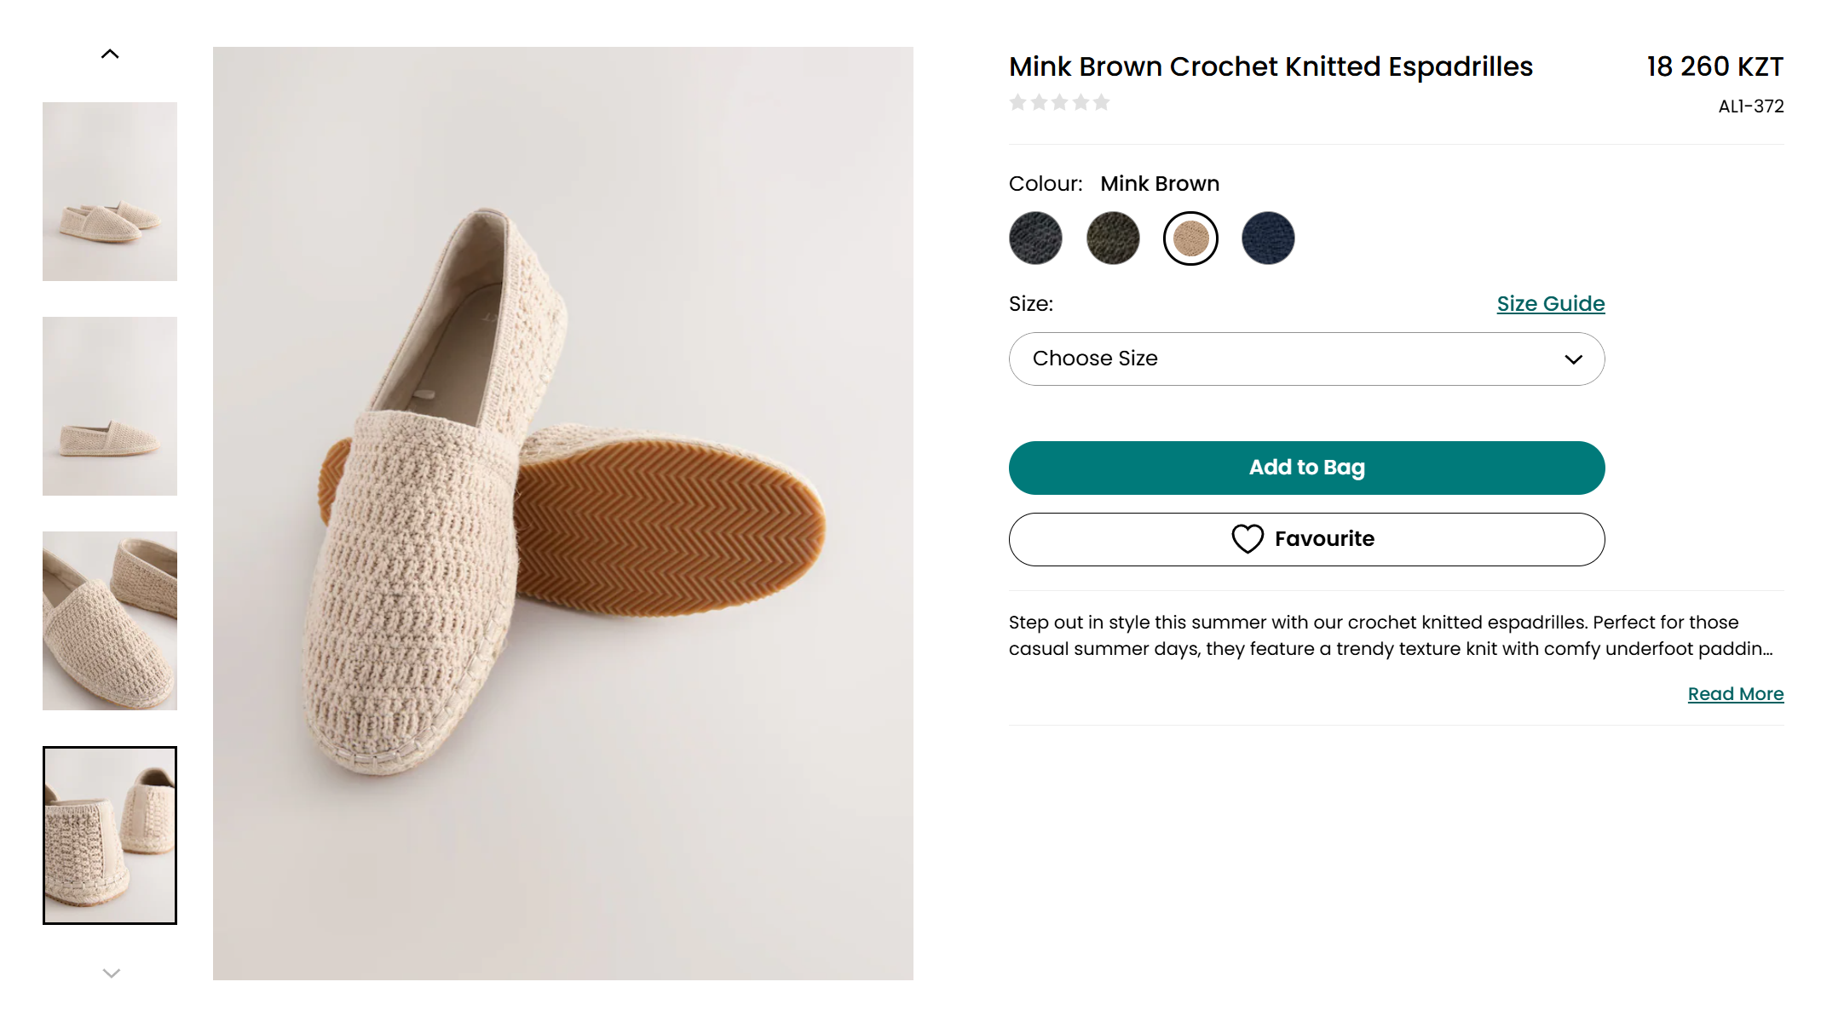Screen dimensions: 1844x1022
Task: Click the main product image
Action: (563, 513)
